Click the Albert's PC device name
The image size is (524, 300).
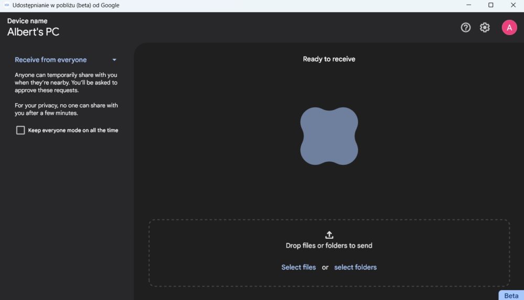click(33, 32)
